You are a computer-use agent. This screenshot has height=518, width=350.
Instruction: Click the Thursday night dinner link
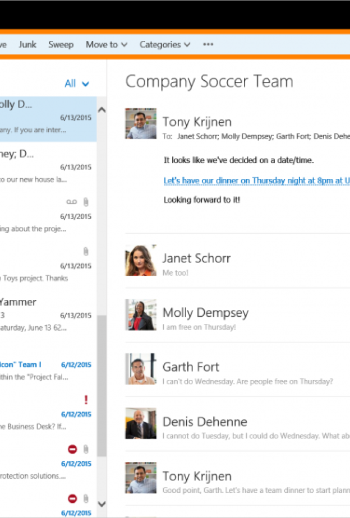[256, 181]
